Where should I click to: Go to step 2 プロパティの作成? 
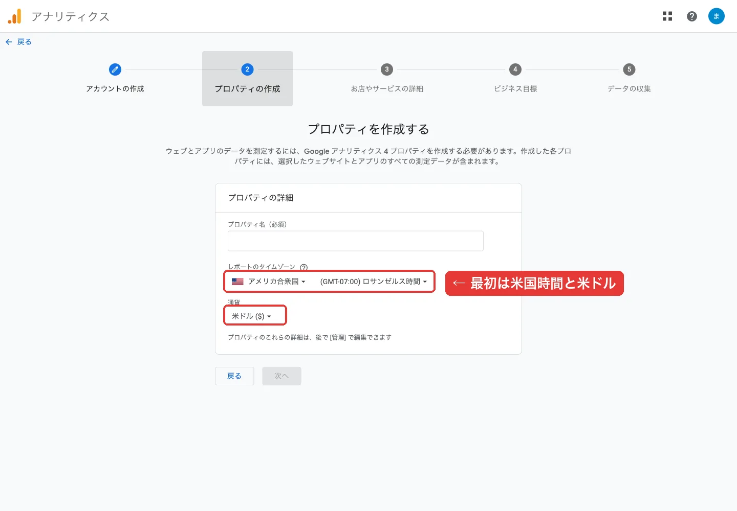tap(247, 79)
